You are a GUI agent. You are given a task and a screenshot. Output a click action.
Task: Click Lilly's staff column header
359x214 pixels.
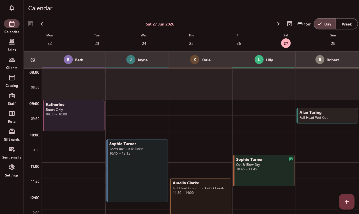click(264, 60)
